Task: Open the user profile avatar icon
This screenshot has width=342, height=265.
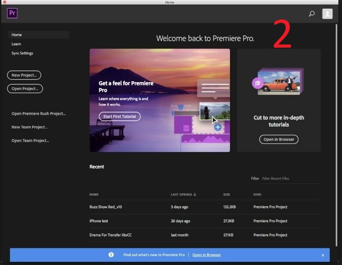Action: (327, 14)
